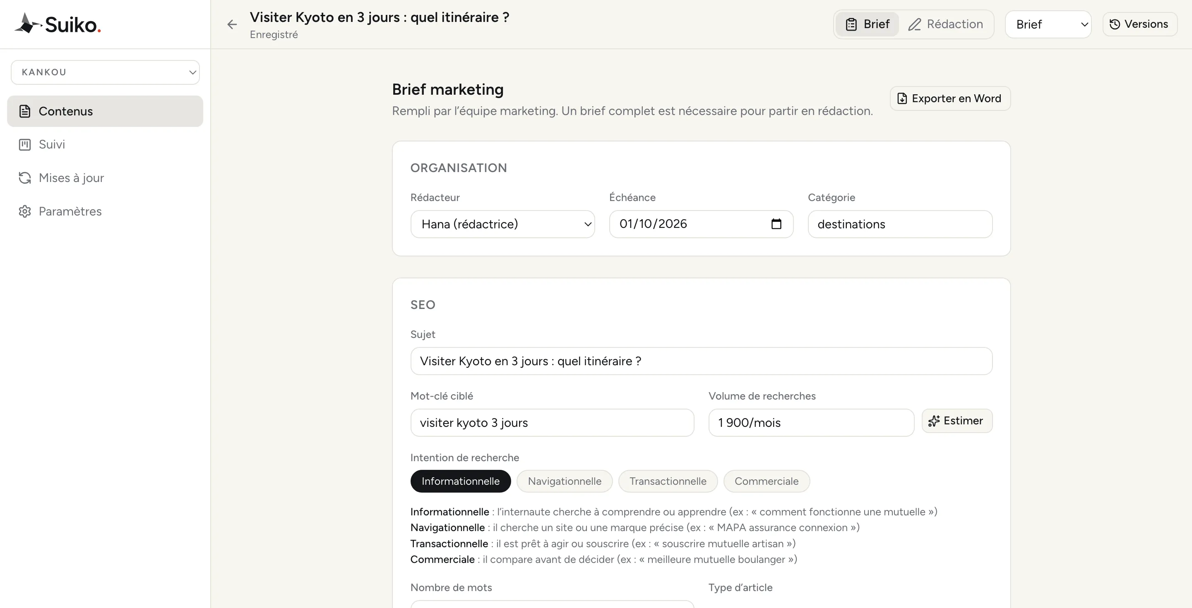Click the chevron of the Rédacteur select
The image size is (1192, 608).
pos(588,224)
